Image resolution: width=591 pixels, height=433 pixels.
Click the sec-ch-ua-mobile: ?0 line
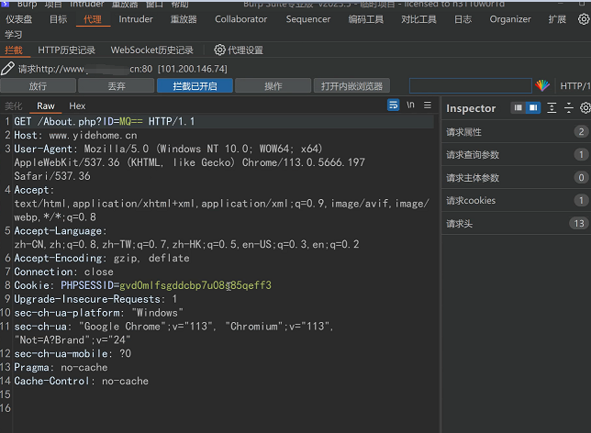tap(72, 353)
